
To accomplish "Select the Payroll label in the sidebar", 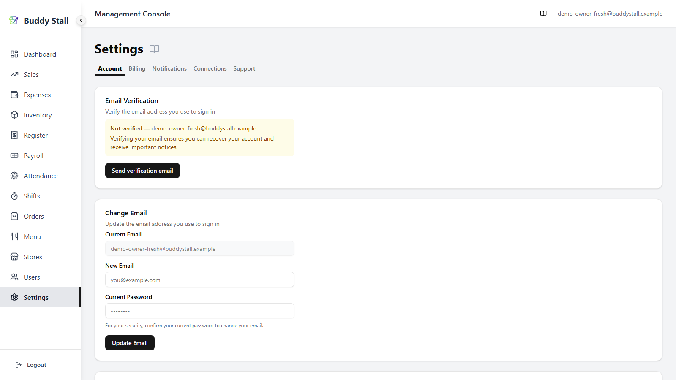I will tap(33, 155).
